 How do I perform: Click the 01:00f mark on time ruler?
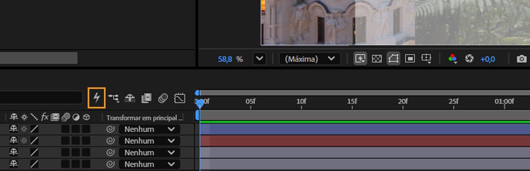pyautogui.click(x=504, y=102)
